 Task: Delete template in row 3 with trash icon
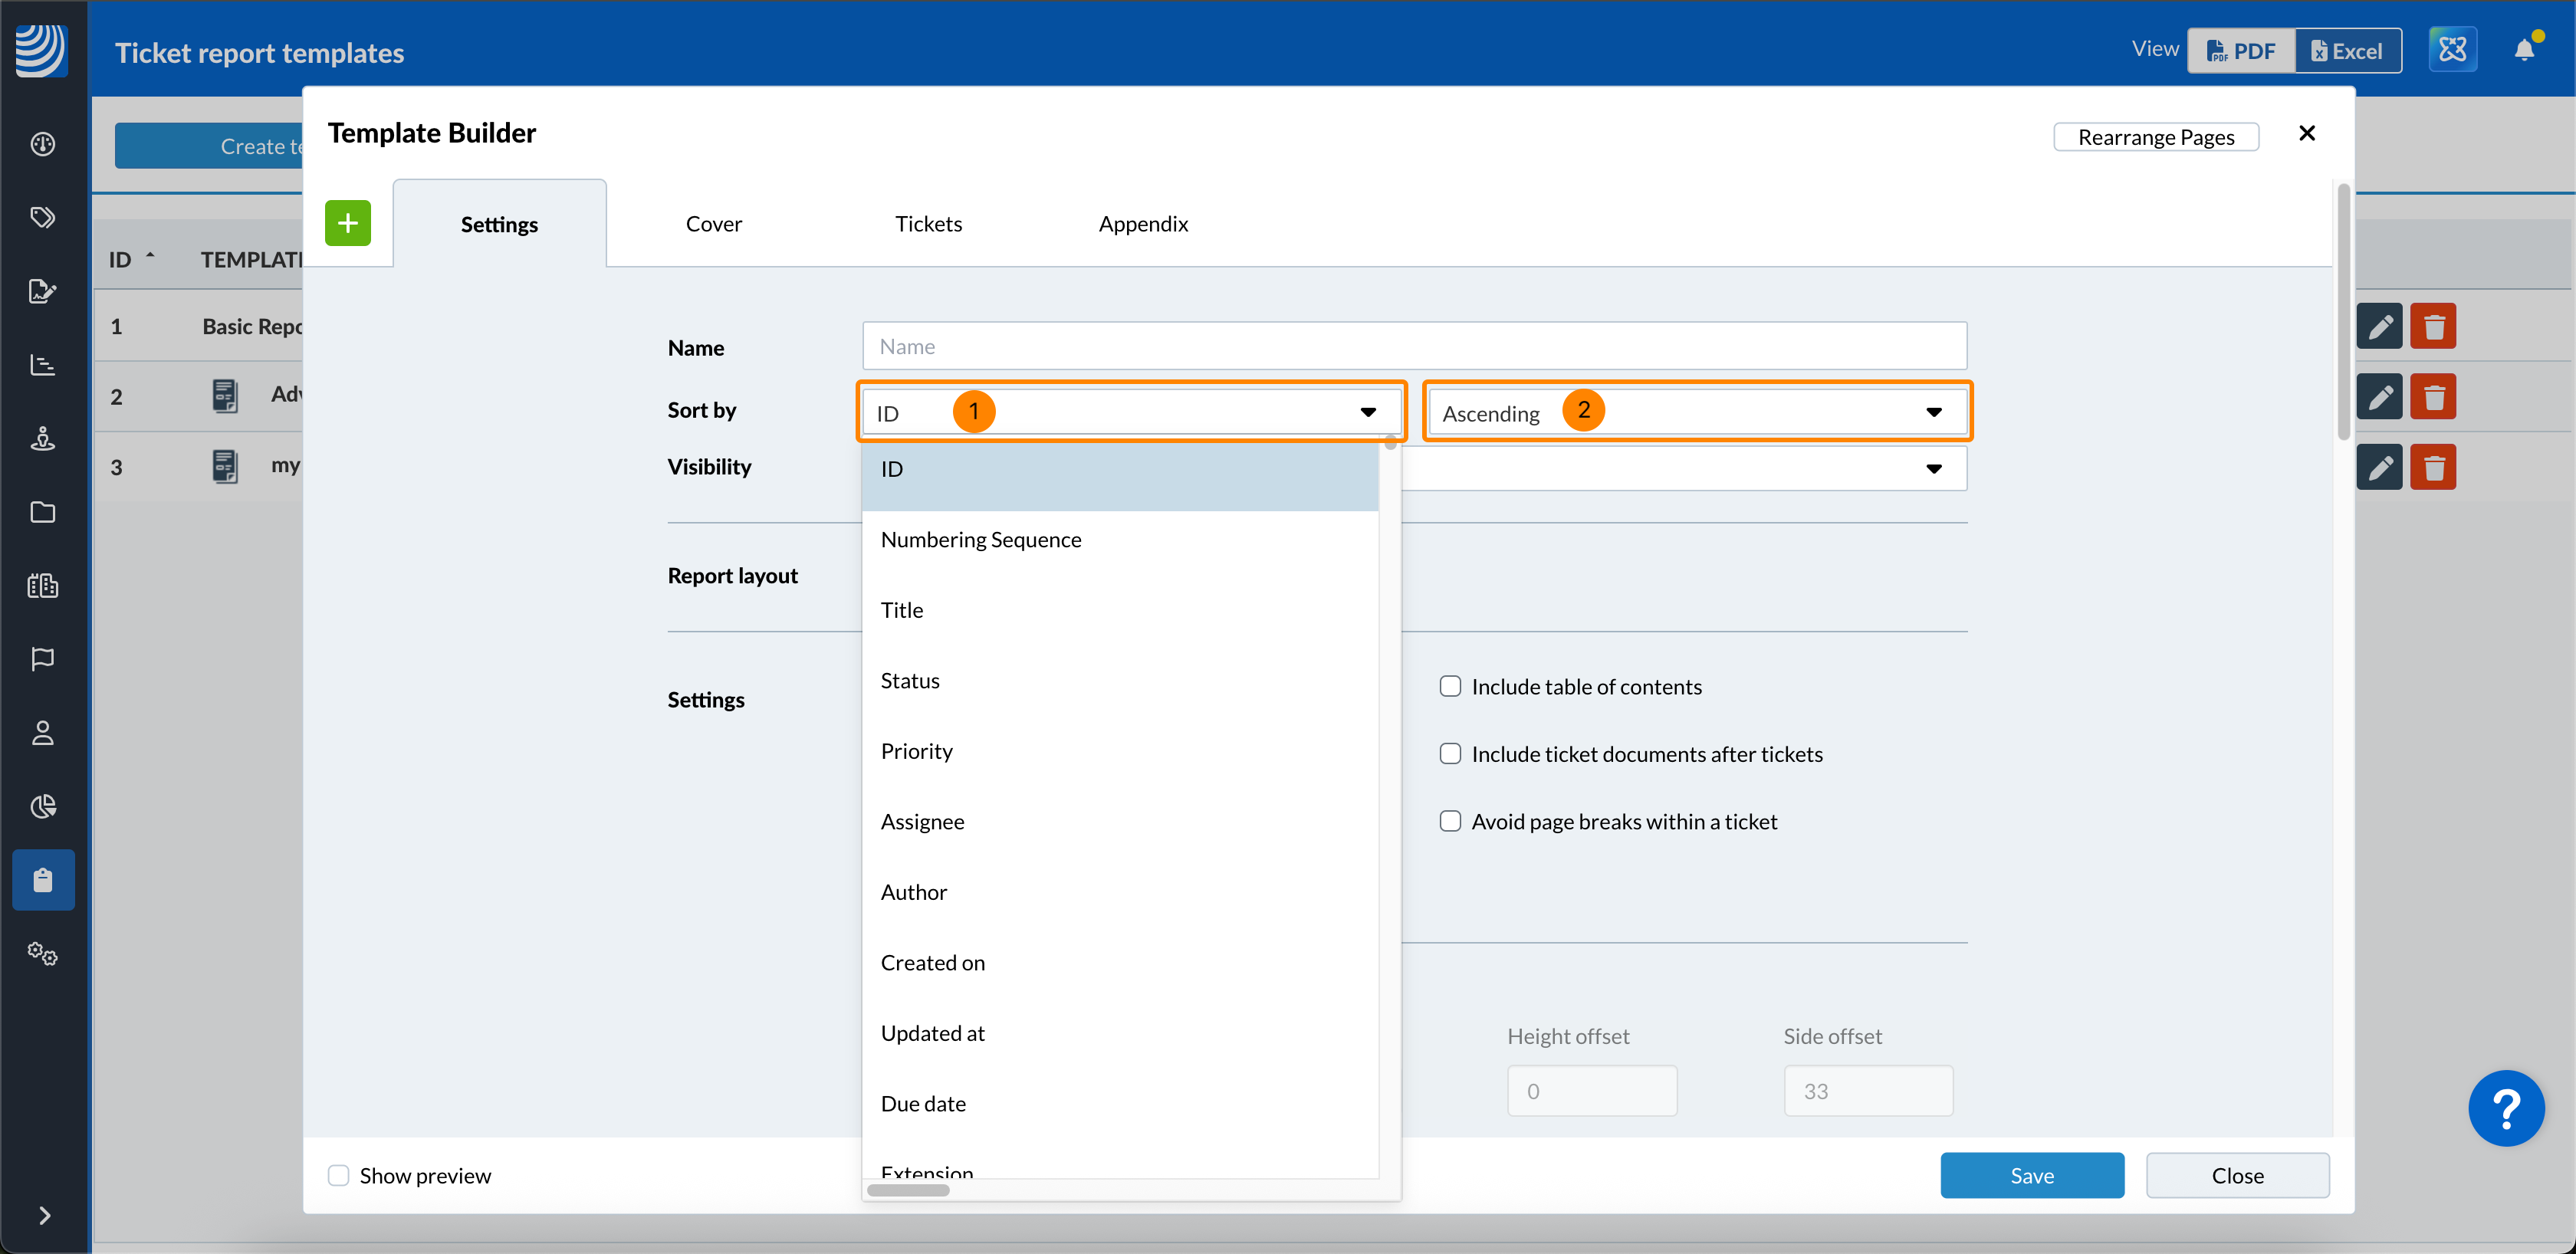pos(2433,467)
